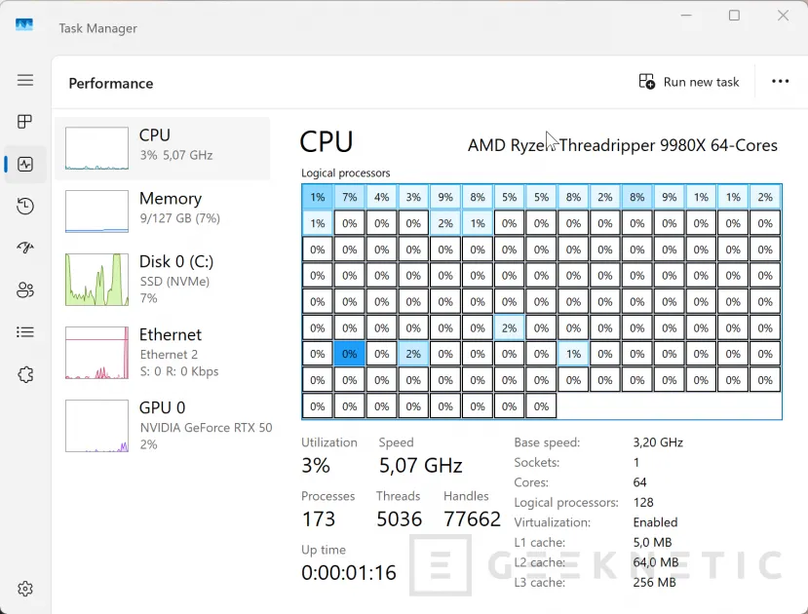Select the Ethernet performance item
This screenshot has height=614, width=808.
pyautogui.click(x=163, y=353)
